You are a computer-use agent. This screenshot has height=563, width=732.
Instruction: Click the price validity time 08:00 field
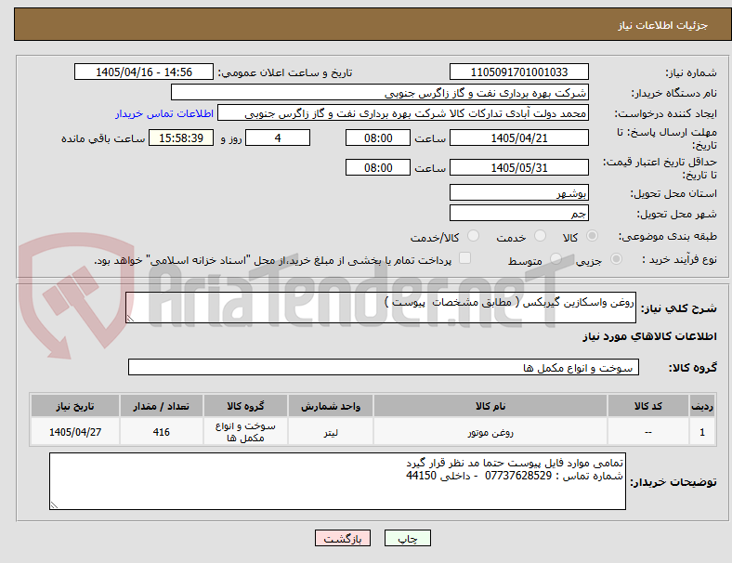[x=378, y=167]
